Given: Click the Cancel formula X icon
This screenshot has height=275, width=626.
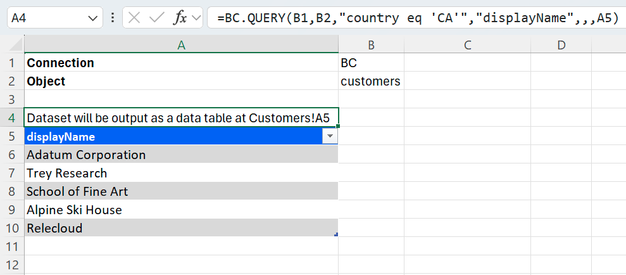Looking at the screenshot, I should pyautogui.click(x=134, y=18).
